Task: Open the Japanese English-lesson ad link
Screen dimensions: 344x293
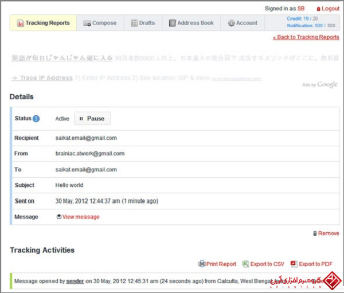Action: pos(62,58)
